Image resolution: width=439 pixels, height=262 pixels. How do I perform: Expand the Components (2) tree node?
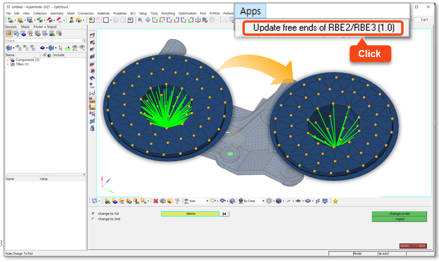coord(8,60)
